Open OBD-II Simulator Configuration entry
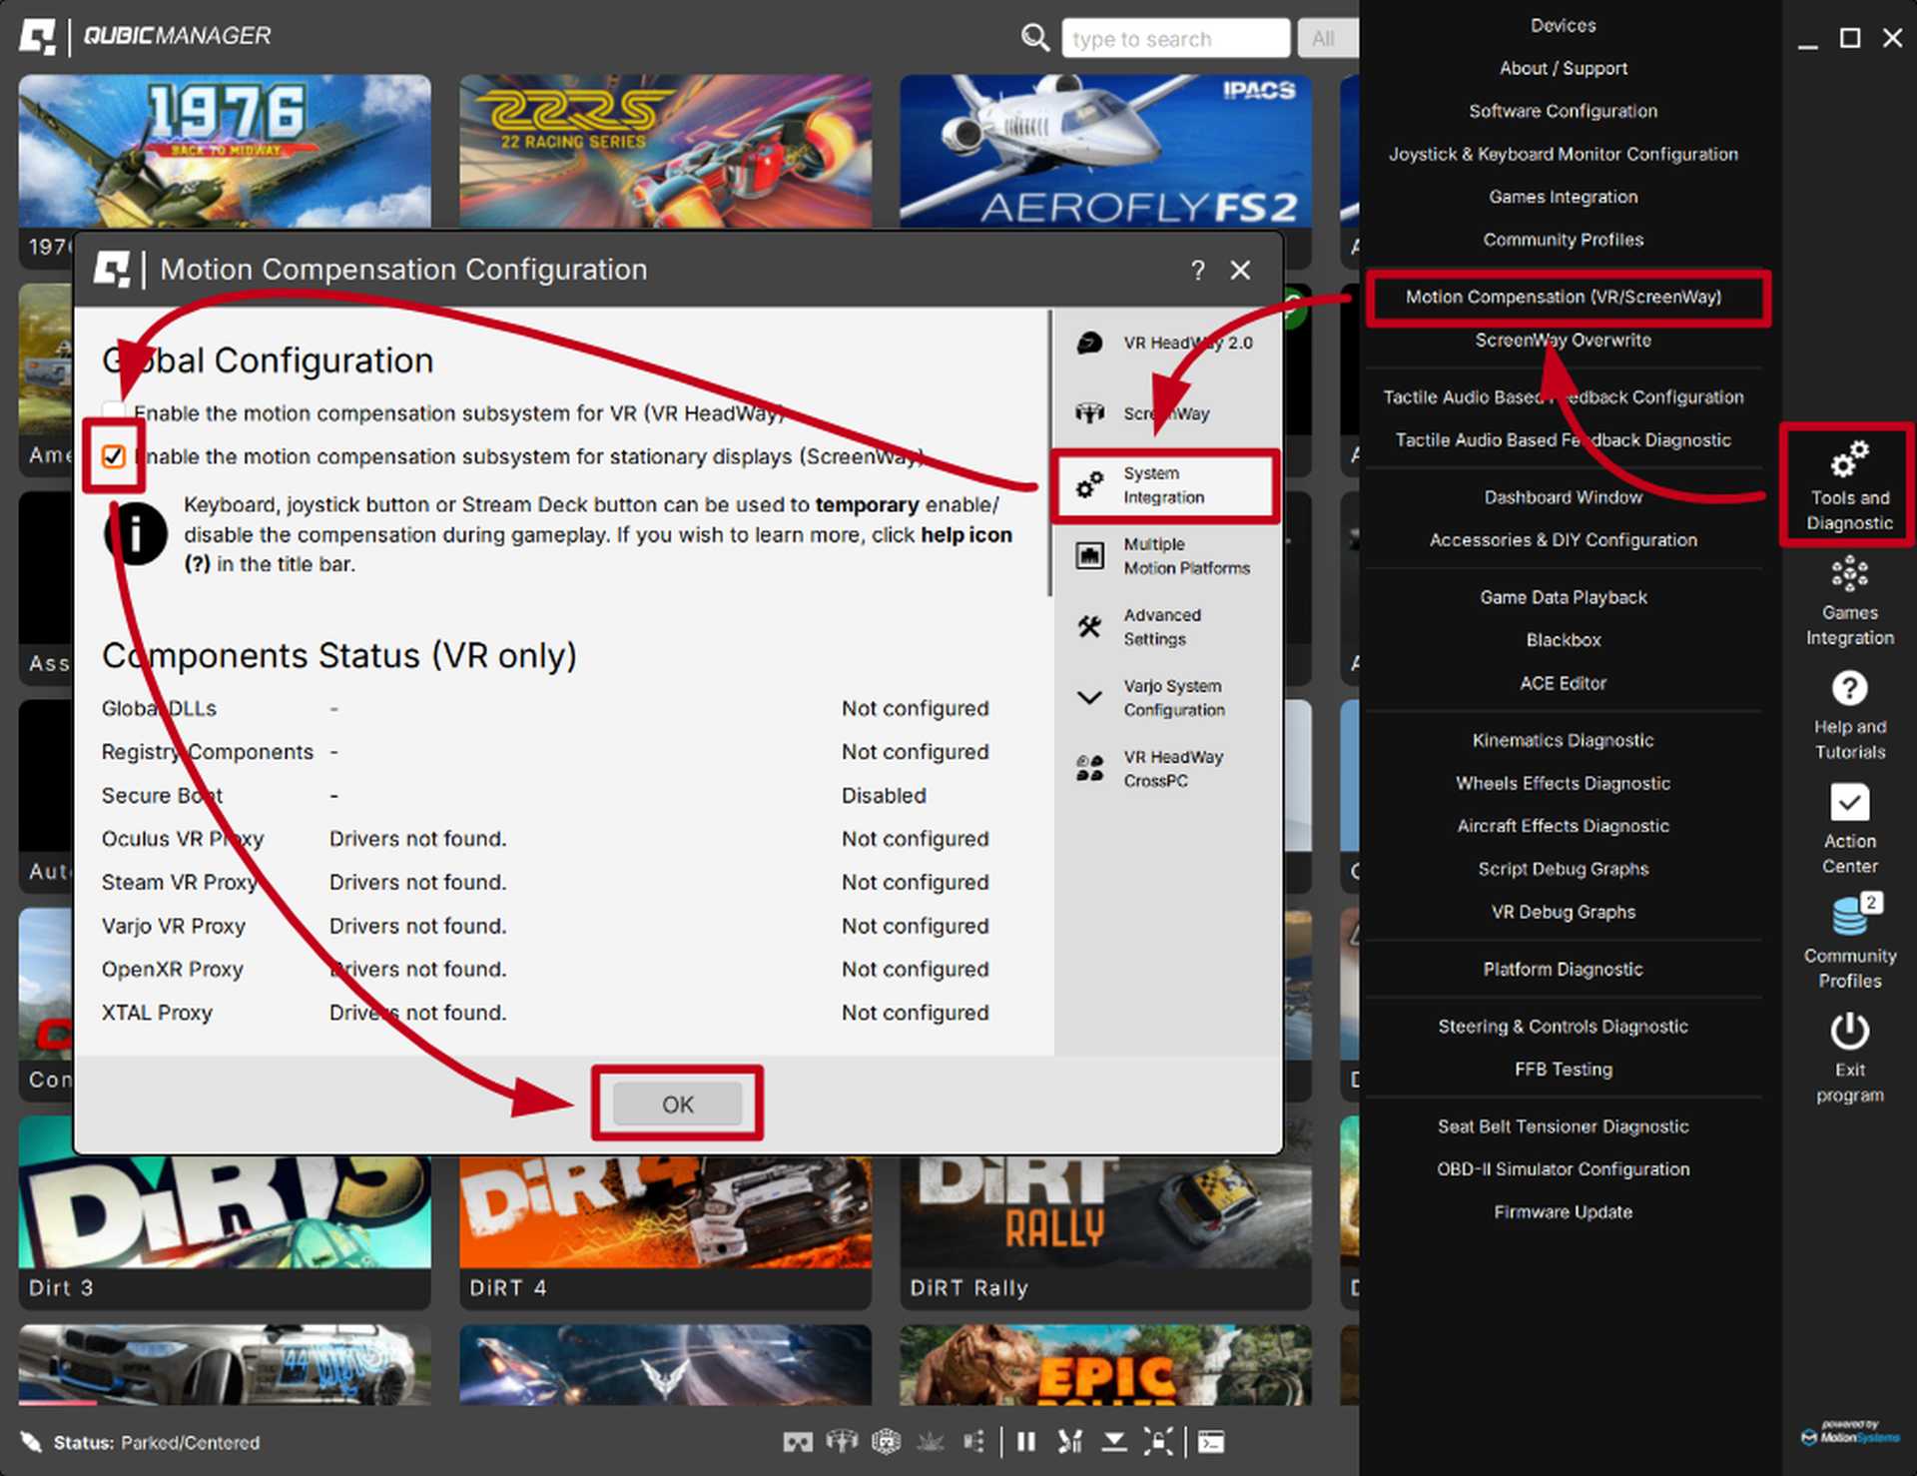 pyautogui.click(x=1563, y=1169)
